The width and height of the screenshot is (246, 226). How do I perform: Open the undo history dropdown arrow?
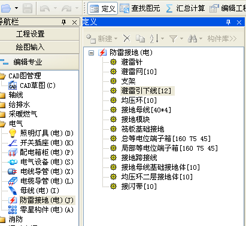(x=55, y=8)
